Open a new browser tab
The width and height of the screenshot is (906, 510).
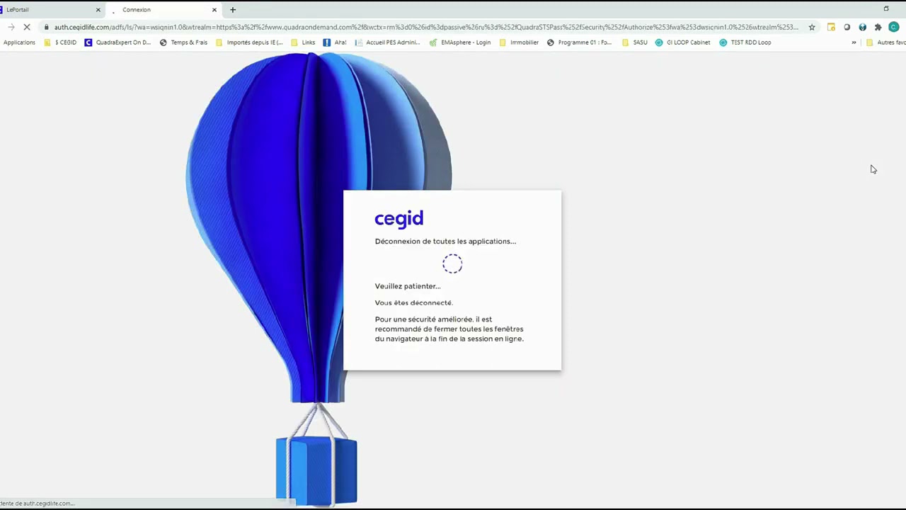(233, 10)
